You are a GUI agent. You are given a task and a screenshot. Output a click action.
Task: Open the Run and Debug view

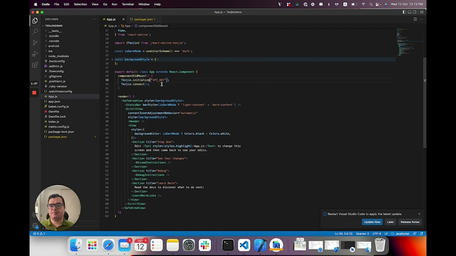click(x=35, y=53)
